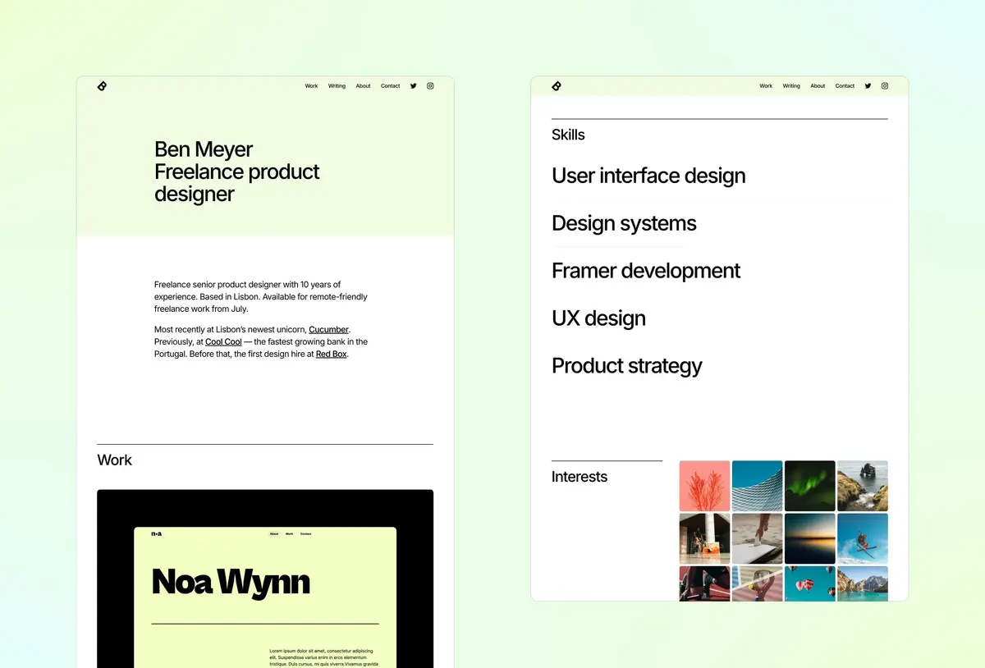Select the Work nav item on the homepage
The image size is (985, 668).
(311, 85)
